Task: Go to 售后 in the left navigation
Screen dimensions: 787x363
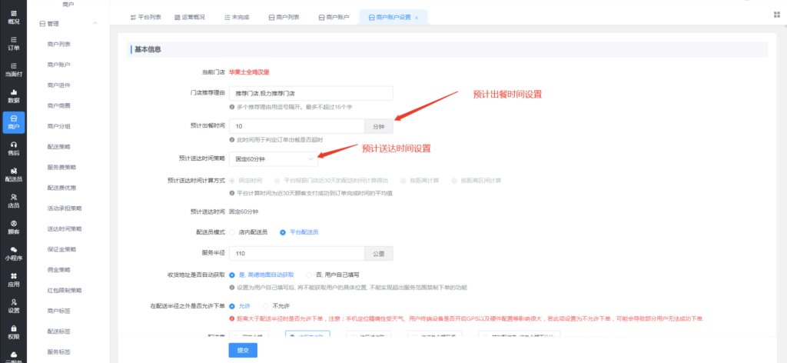Action: [x=13, y=148]
